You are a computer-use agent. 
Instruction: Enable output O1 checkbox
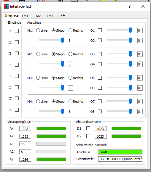click(100, 30)
